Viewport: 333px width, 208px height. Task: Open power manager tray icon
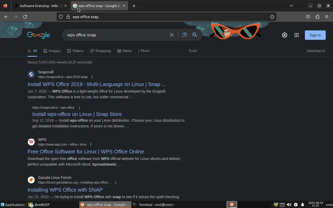[296, 205]
